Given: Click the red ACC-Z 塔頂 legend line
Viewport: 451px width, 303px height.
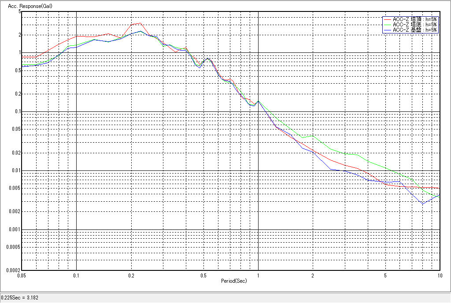Looking at the screenshot, I should click(387, 20).
